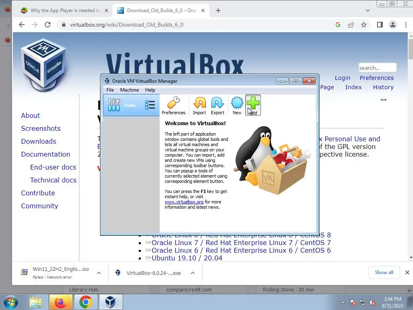Click the website search field
The height and width of the screenshot is (310, 413).
pyautogui.click(x=378, y=68)
